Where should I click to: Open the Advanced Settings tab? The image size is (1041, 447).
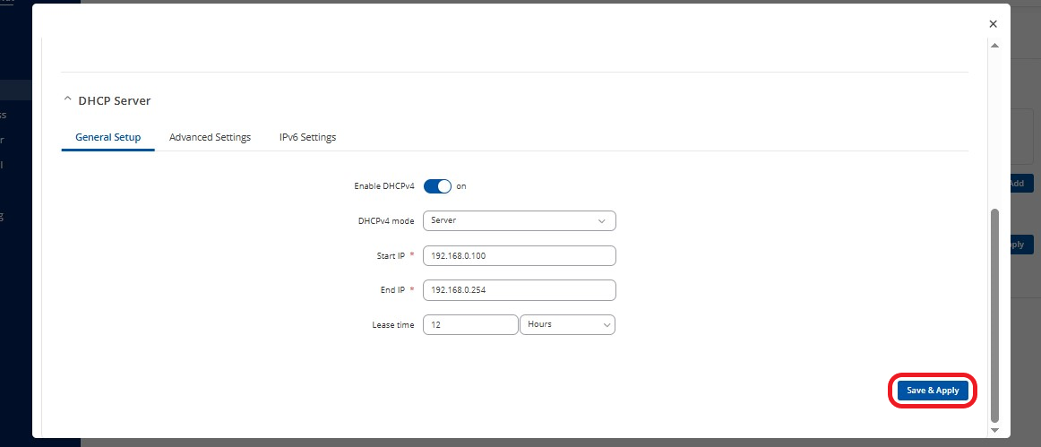pyautogui.click(x=210, y=137)
